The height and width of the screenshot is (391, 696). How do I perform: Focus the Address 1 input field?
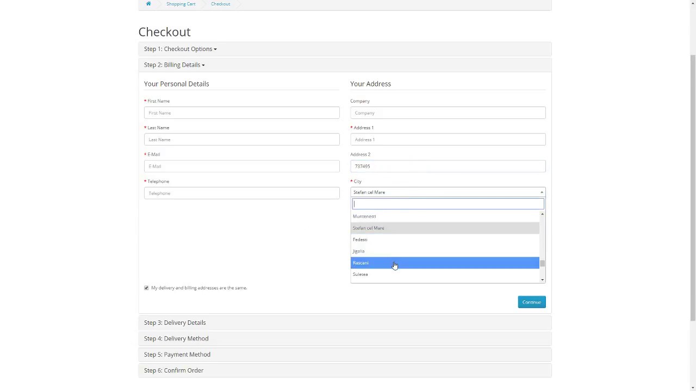point(448,140)
